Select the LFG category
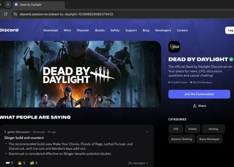Screen dimensions: 234x167 click(x=175, y=129)
